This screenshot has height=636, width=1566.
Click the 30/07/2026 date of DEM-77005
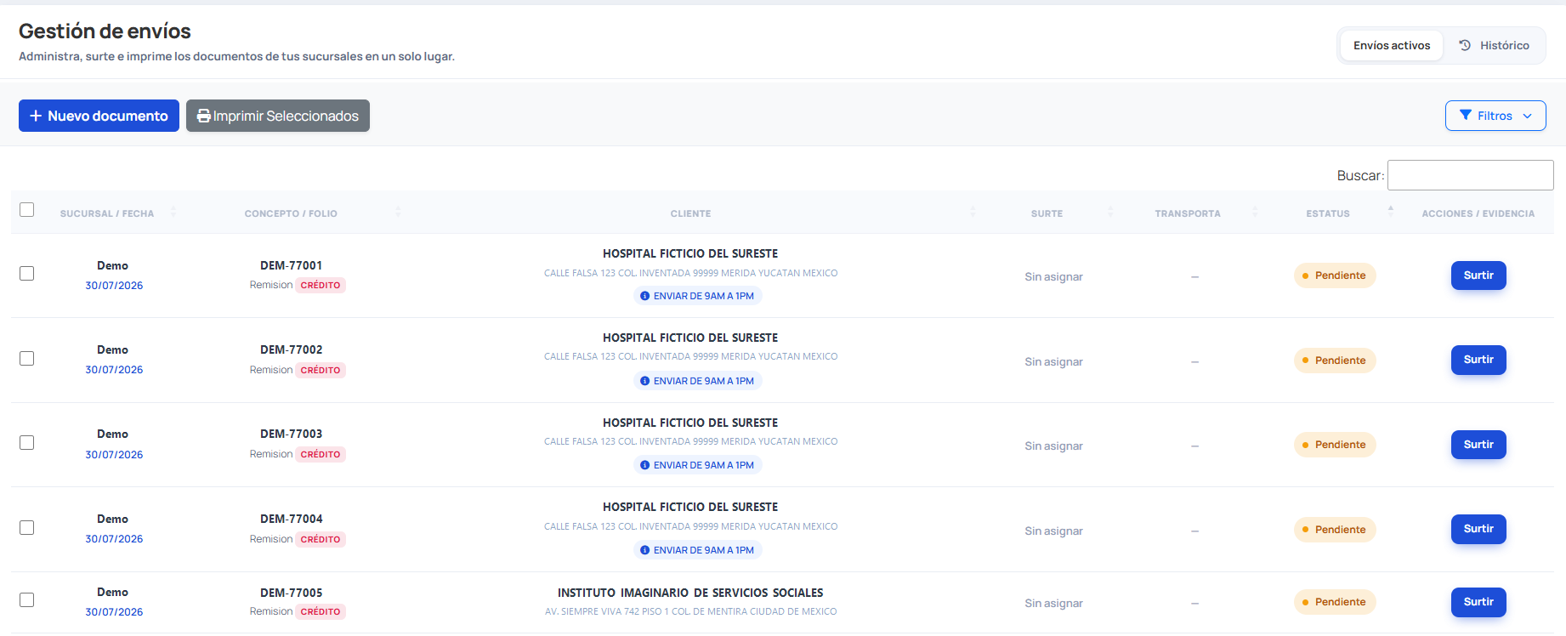click(114, 612)
